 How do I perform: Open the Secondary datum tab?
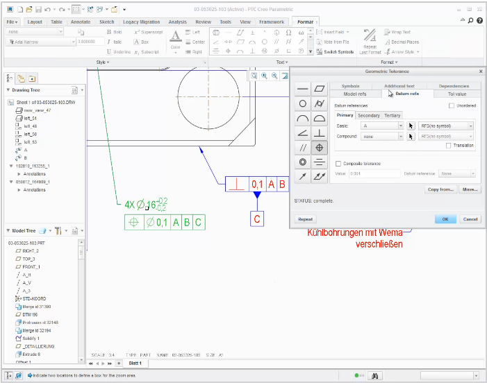pyautogui.click(x=368, y=115)
